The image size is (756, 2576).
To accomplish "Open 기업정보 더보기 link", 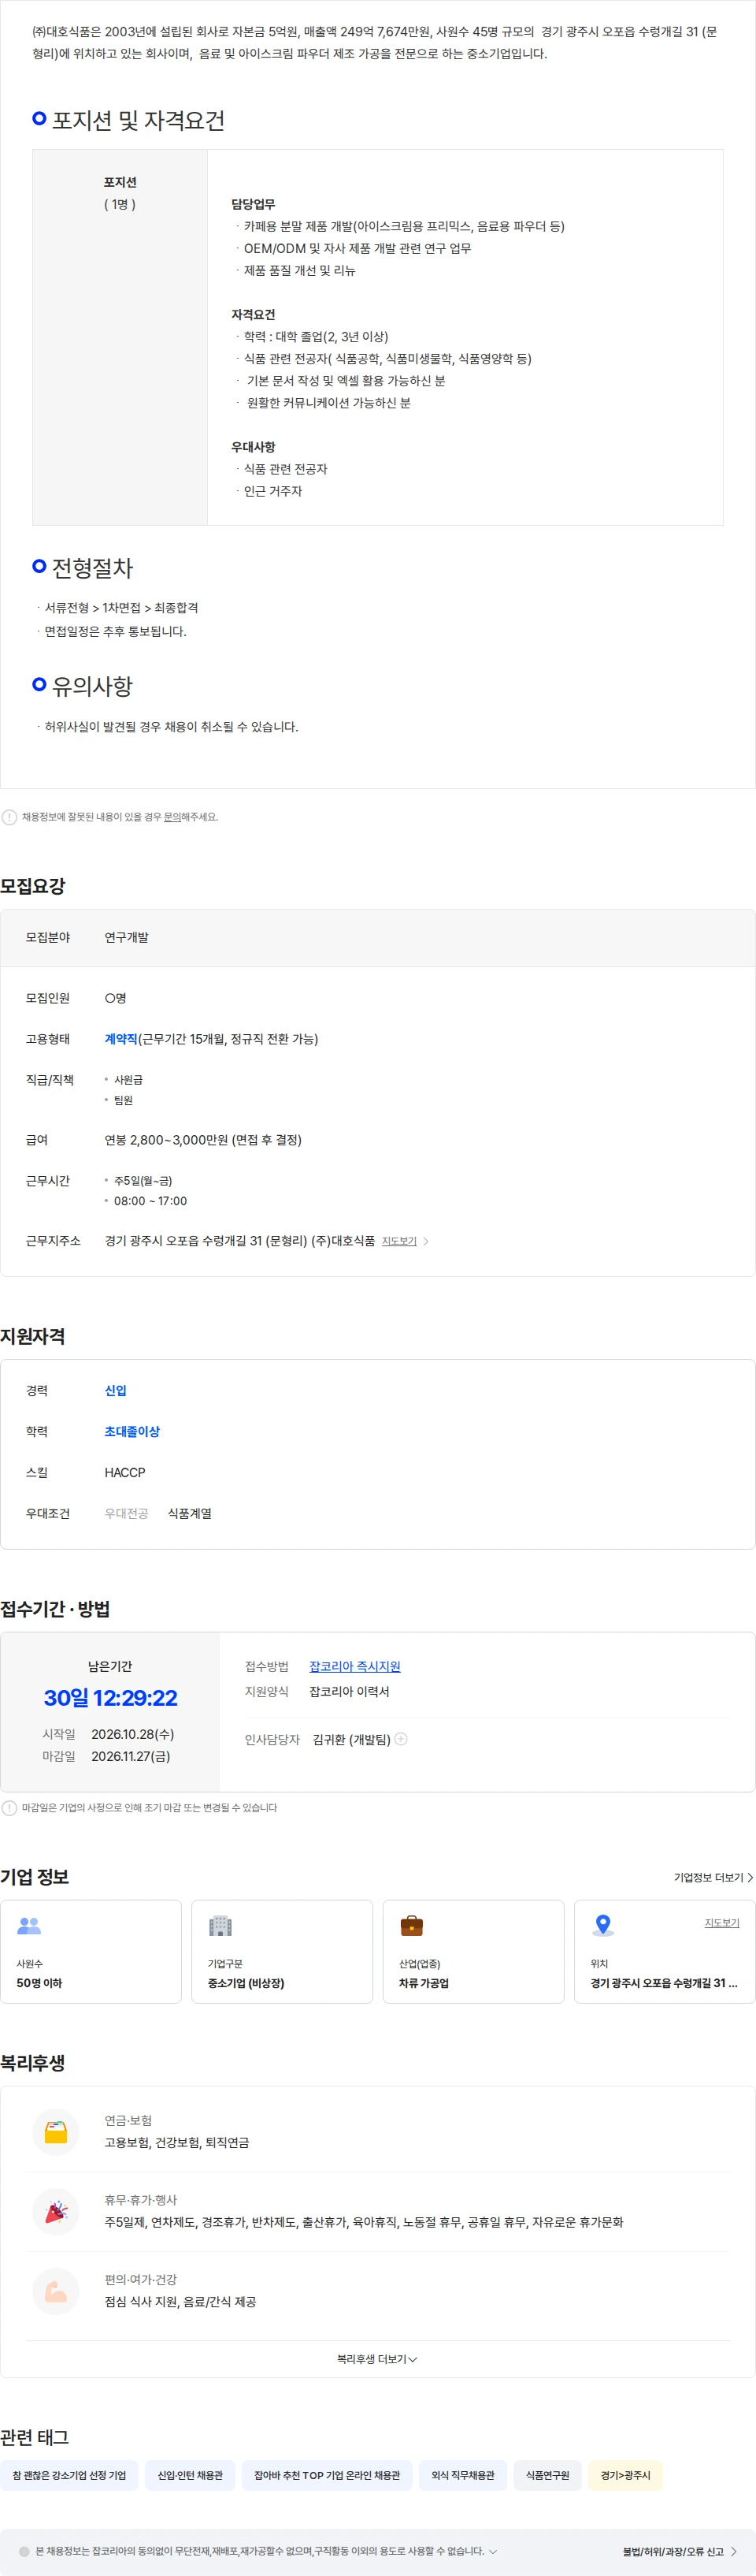I will coord(713,1878).
